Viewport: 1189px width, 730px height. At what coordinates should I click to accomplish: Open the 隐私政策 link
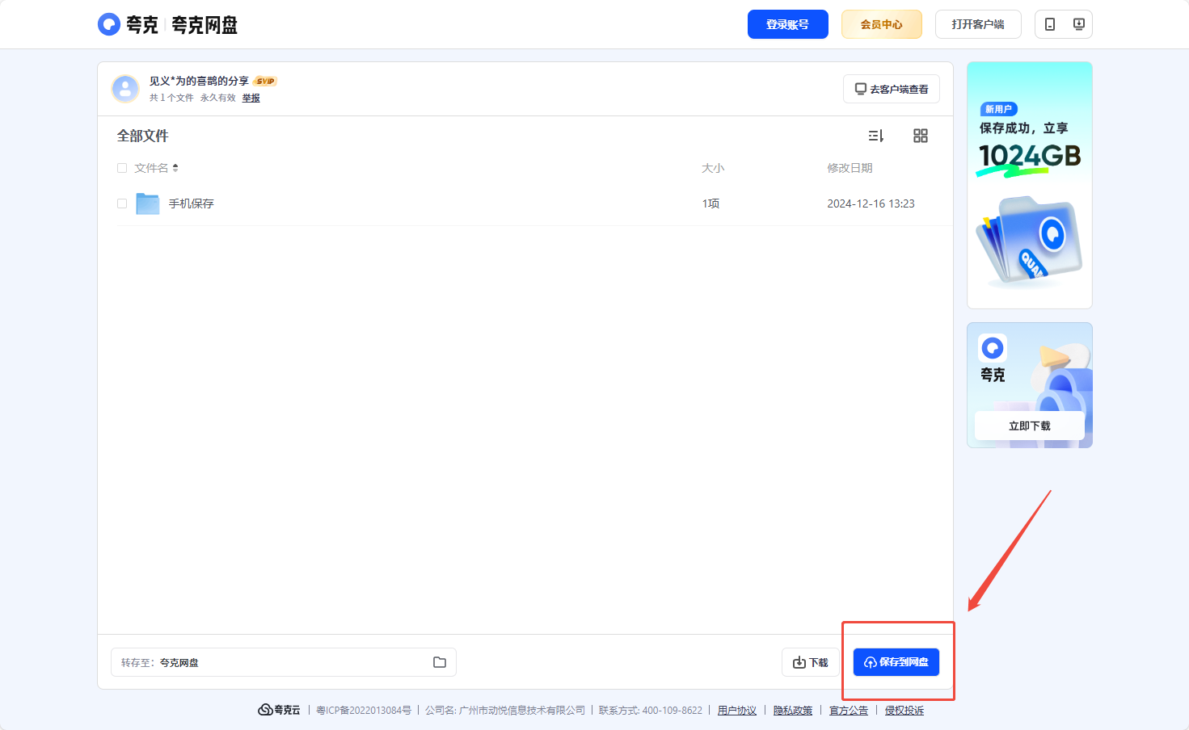pyautogui.click(x=793, y=711)
